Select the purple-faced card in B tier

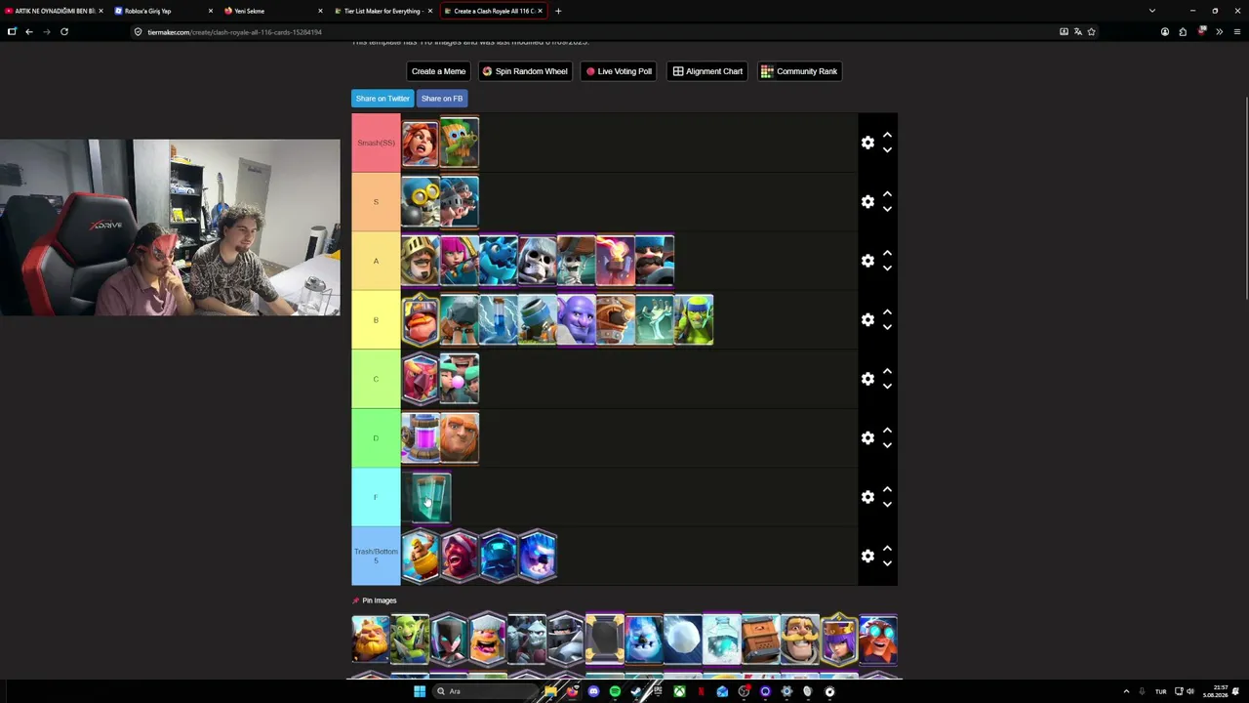(x=577, y=320)
